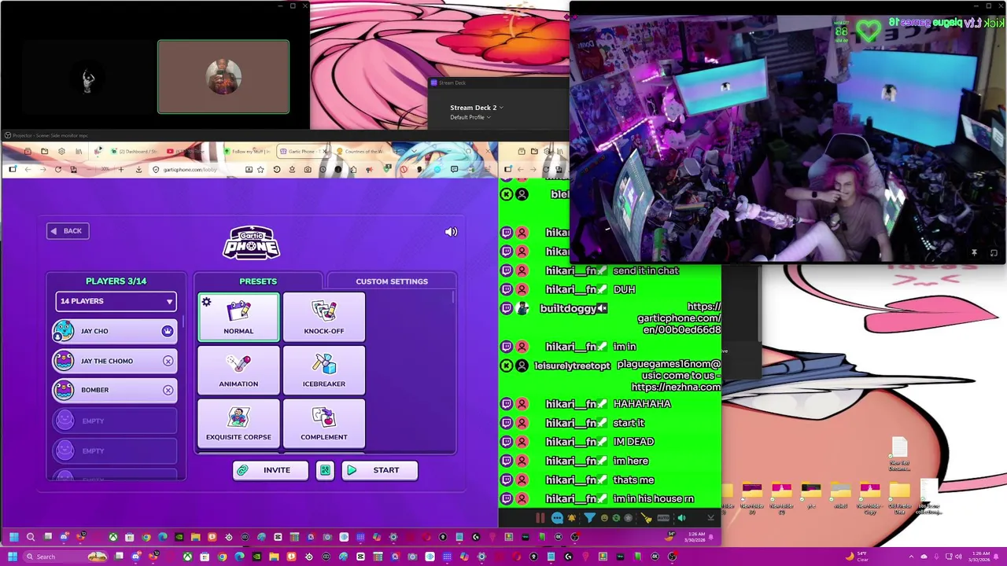The width and height of the screenshot is (1007, 566).
Task: Mute chat using toolbar speaker icon
Action: (681, 518)
